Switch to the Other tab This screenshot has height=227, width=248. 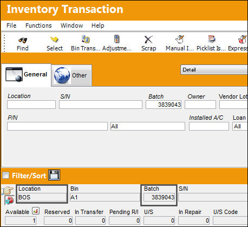point(71,75)
